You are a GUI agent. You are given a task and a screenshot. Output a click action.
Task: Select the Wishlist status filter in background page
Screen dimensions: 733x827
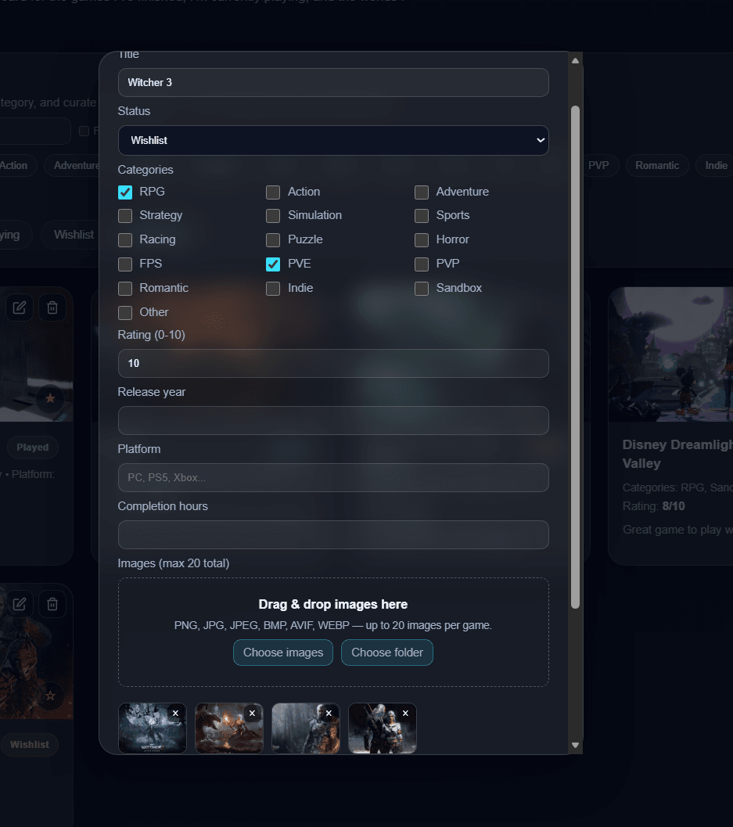pos(72,235)
